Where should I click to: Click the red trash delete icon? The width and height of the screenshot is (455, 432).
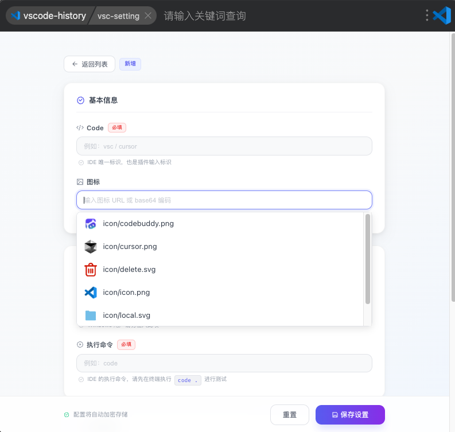point(91,270)
